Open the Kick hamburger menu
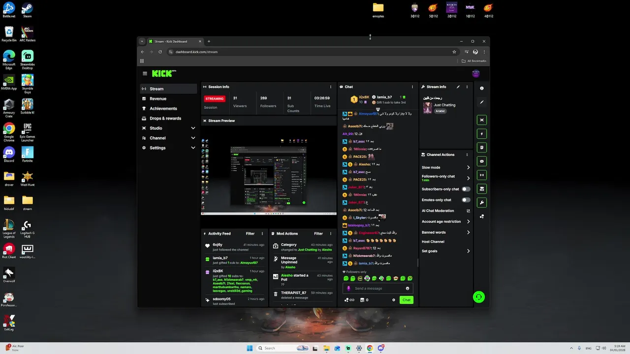 pos(145,74)
